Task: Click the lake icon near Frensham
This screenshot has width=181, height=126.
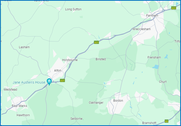Action: coord(156,67)
